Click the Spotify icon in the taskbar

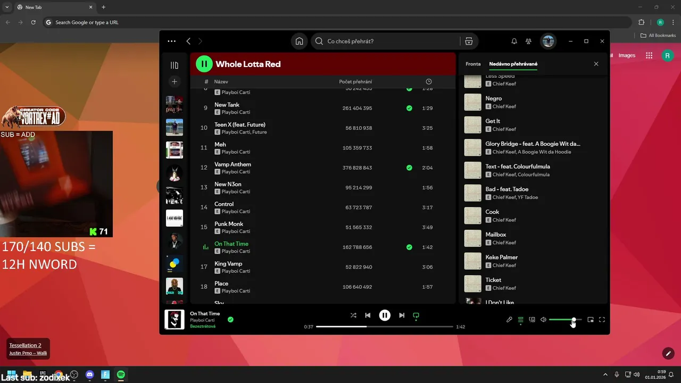coord(121,374)
